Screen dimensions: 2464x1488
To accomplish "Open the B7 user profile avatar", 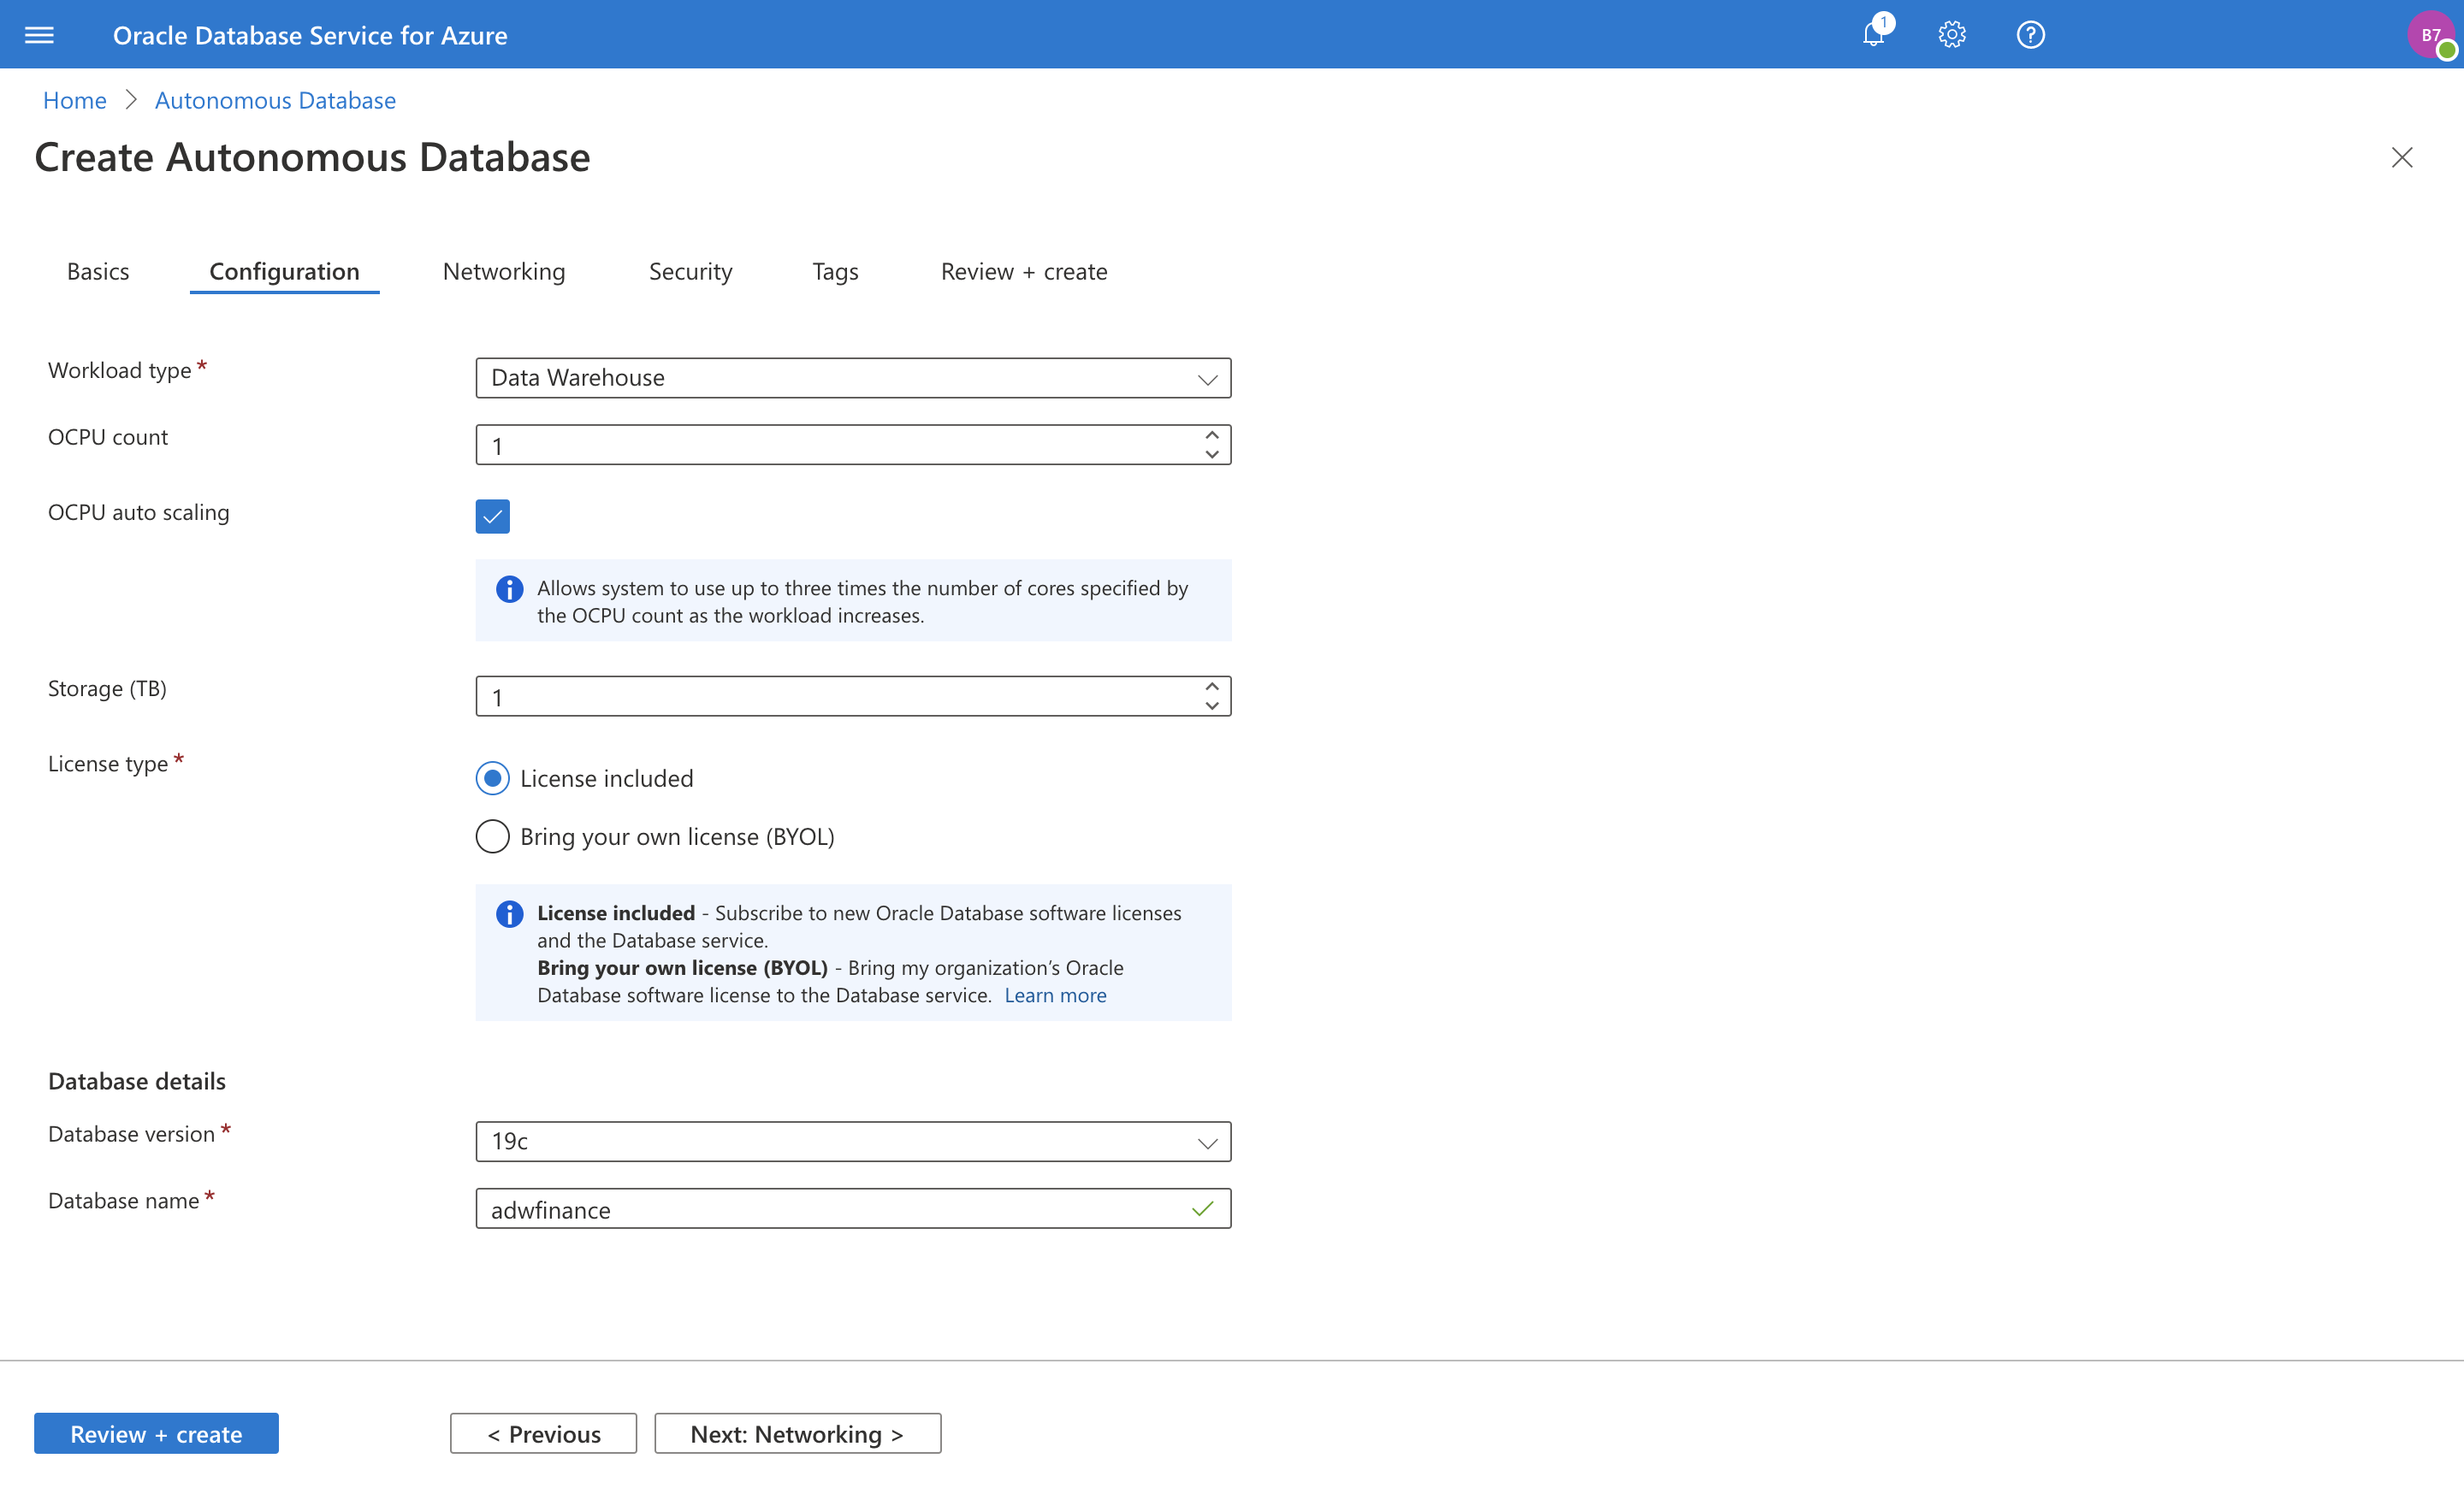I will (2429, 35).
